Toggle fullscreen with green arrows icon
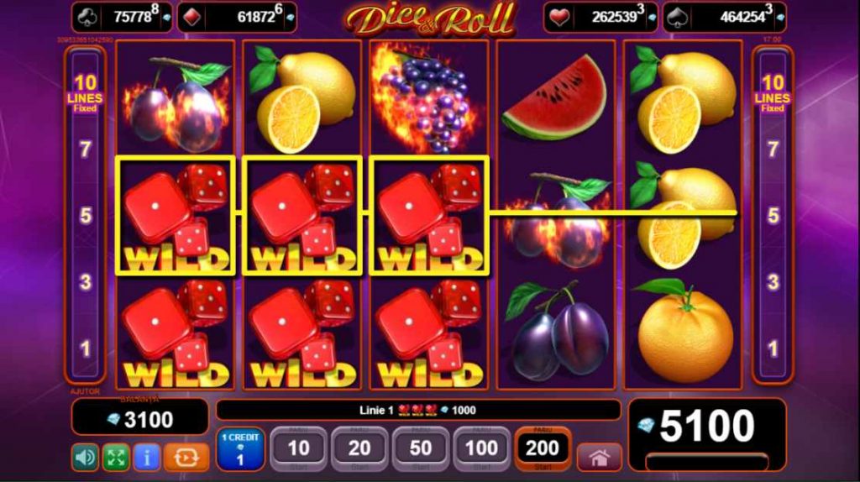 116,457
